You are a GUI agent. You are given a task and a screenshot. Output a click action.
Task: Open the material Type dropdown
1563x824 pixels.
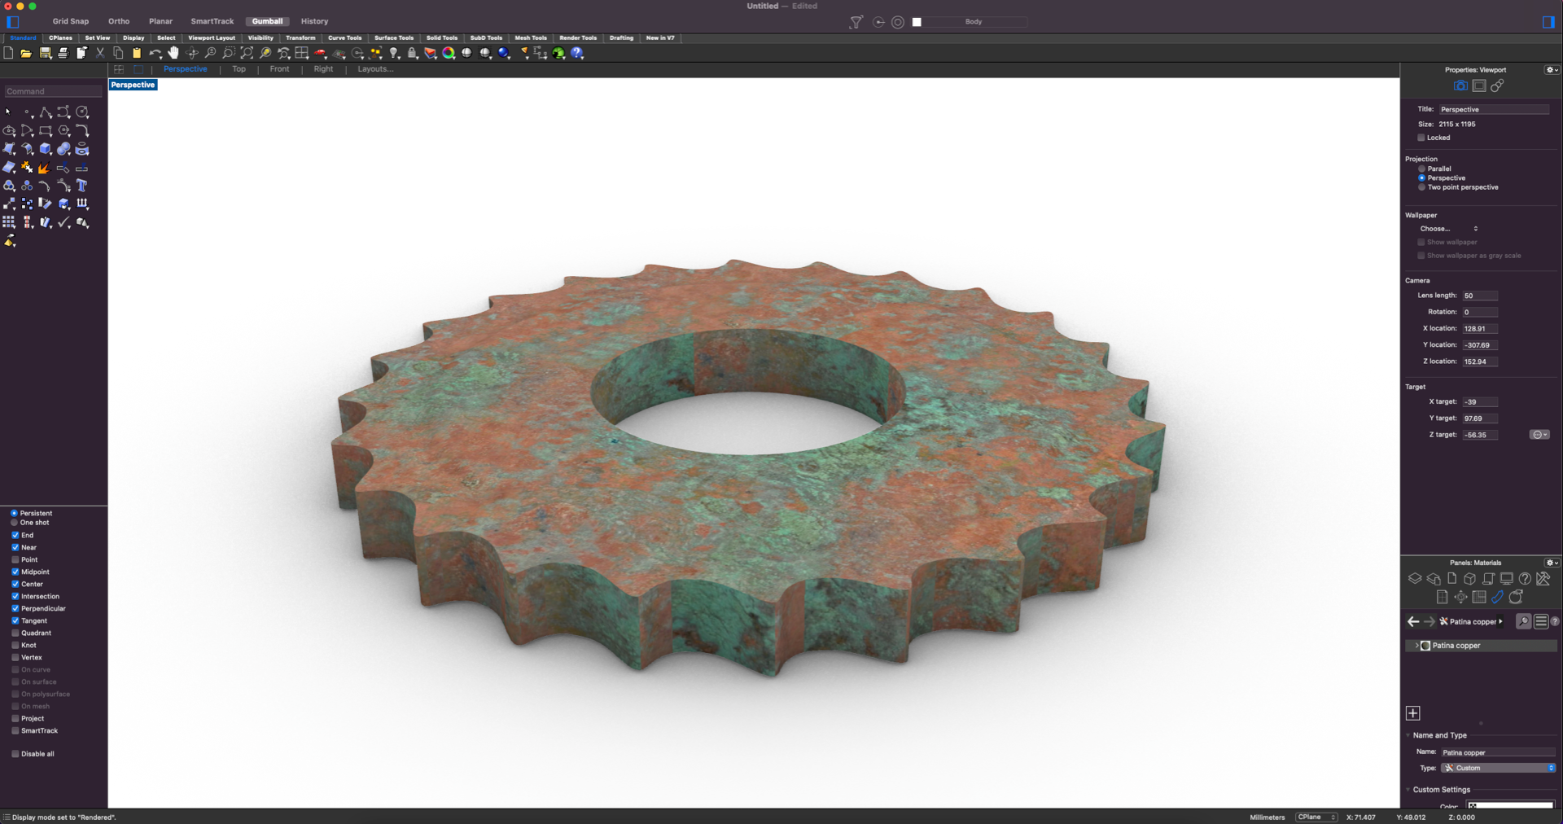click(1499, 768)
